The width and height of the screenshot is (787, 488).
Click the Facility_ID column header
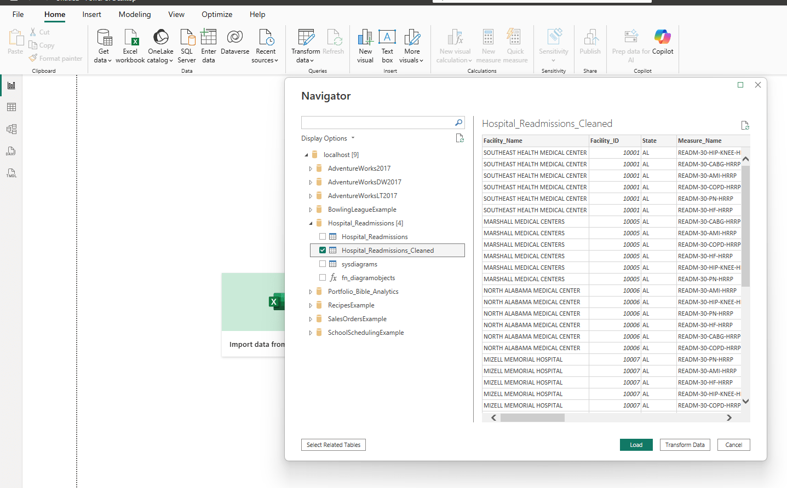(x=614, y=141)
